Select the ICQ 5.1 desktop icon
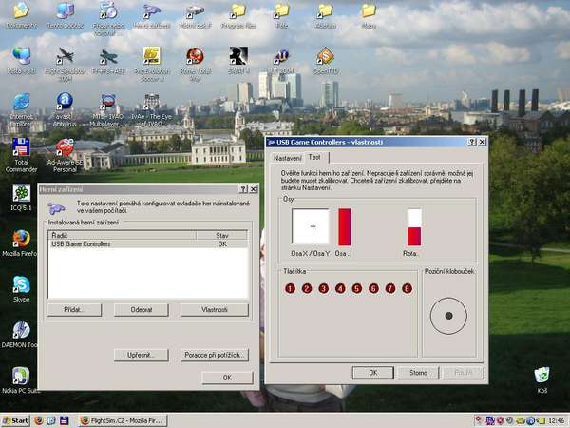 pos(22,197)
